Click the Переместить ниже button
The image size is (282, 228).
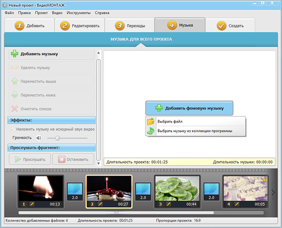coord(52,95)
